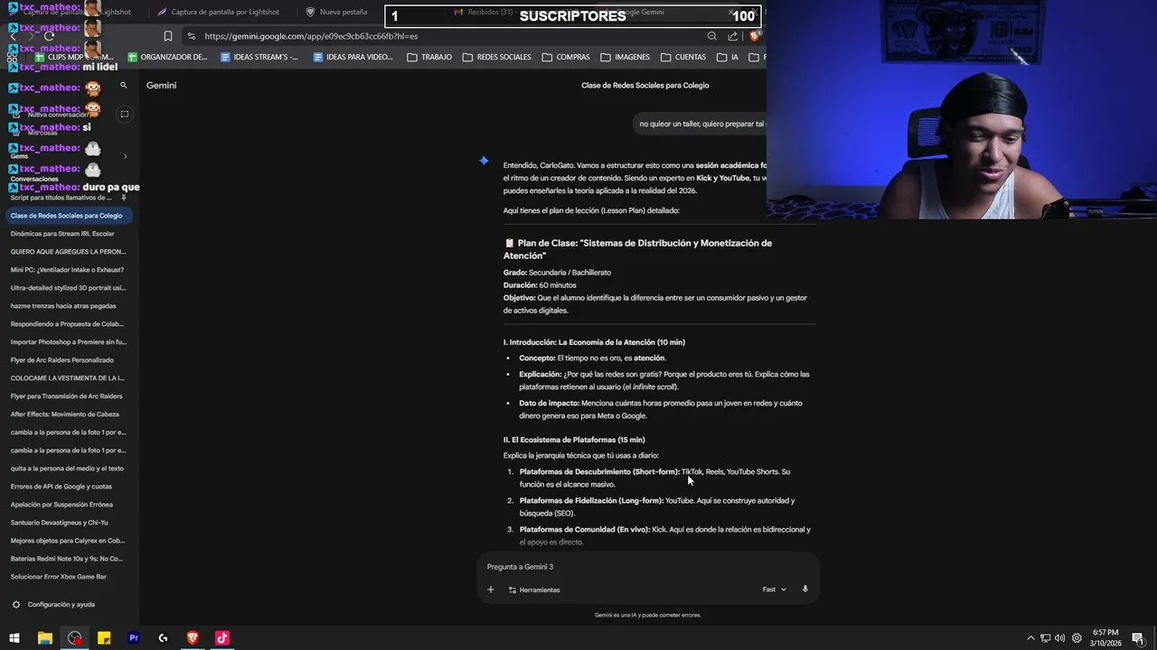Click the Brave shields lion icon

[x=755, y=36]
